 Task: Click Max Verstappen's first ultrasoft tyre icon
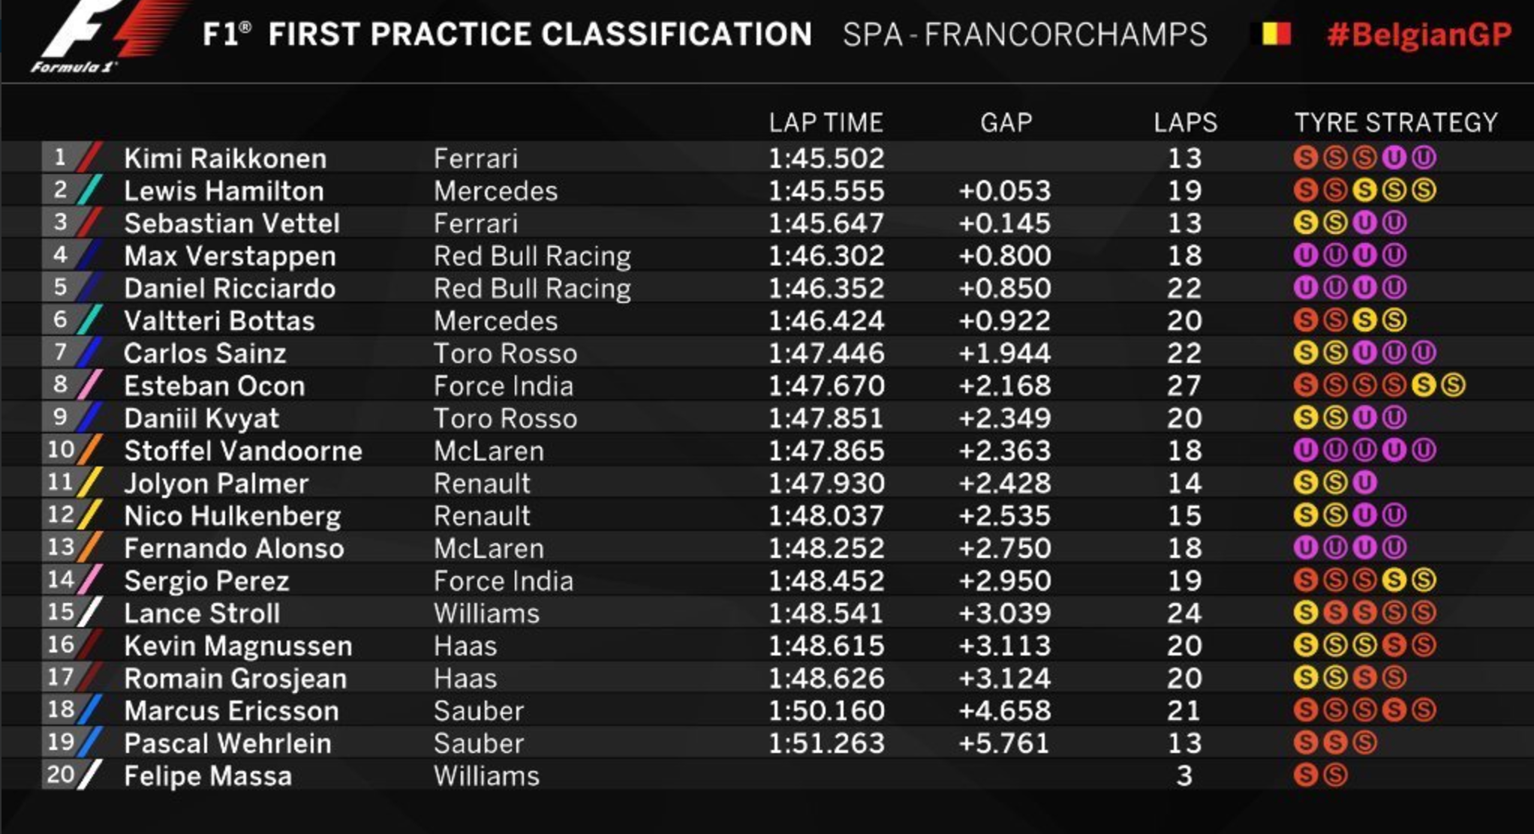1306,256
